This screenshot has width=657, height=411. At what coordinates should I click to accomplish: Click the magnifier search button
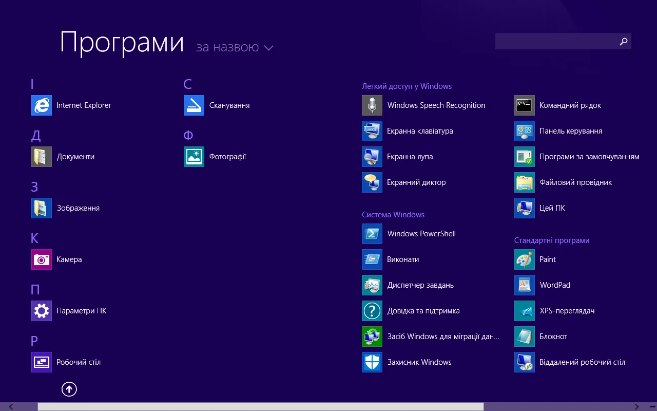[624, 42]
